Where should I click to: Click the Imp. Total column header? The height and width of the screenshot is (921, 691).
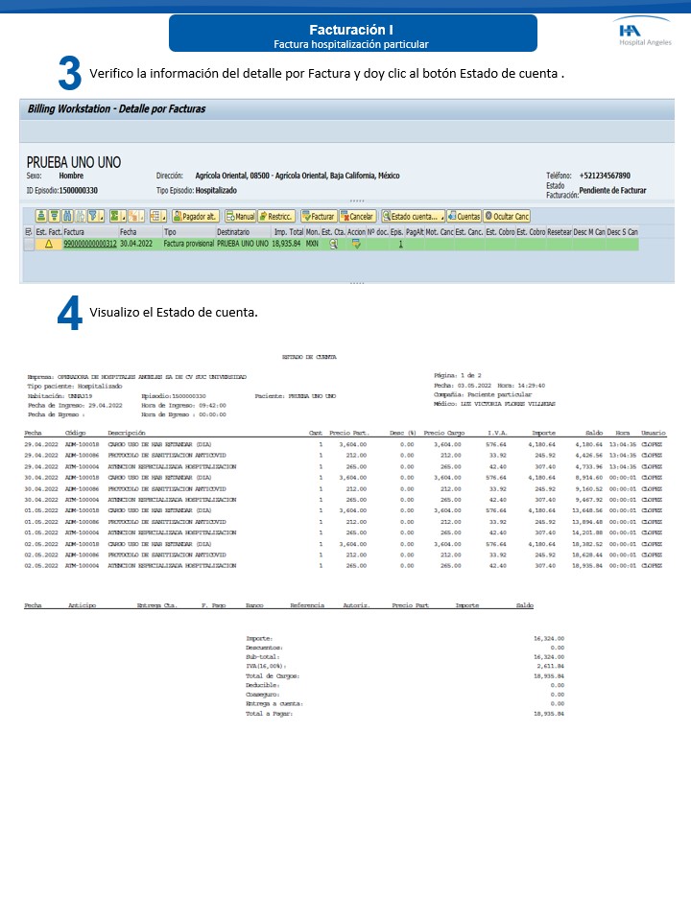(288, 232)
